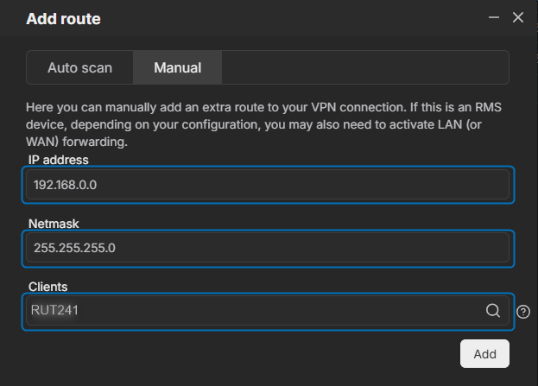Click the Netmask label text

[54, 224]
